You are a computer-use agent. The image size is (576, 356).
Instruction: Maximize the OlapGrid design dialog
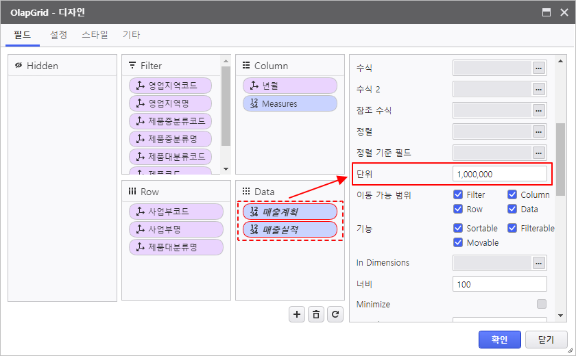(x=547, y=12)
